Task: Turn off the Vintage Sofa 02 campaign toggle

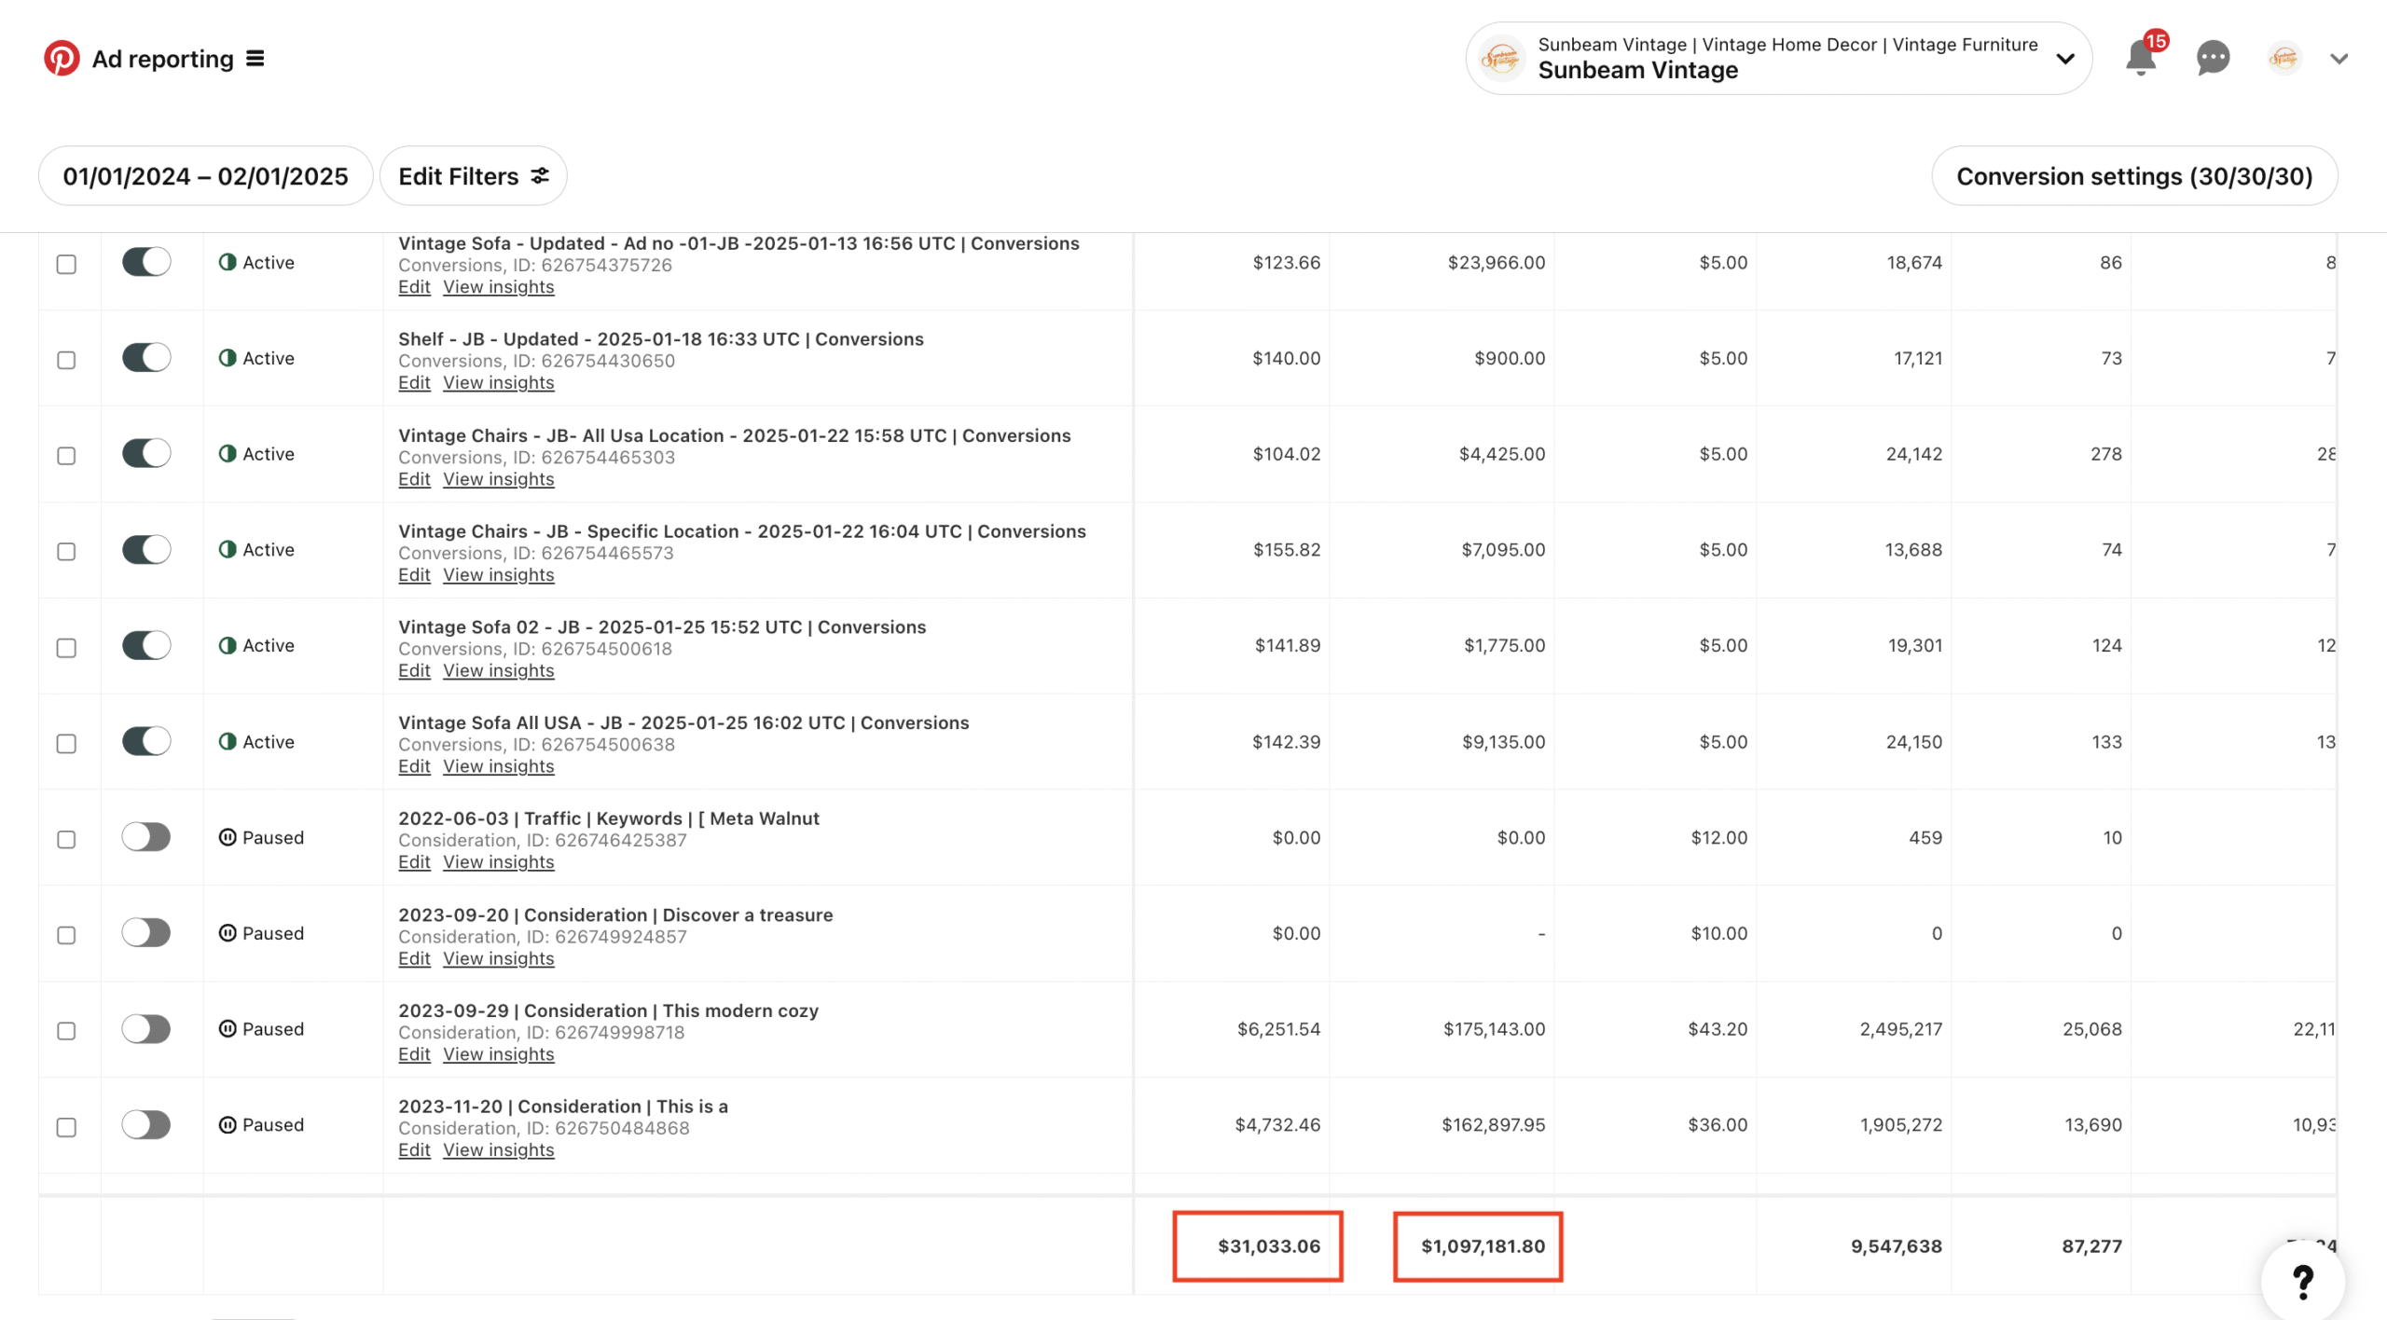Action: pyautogui.click(x=146, y=645)
